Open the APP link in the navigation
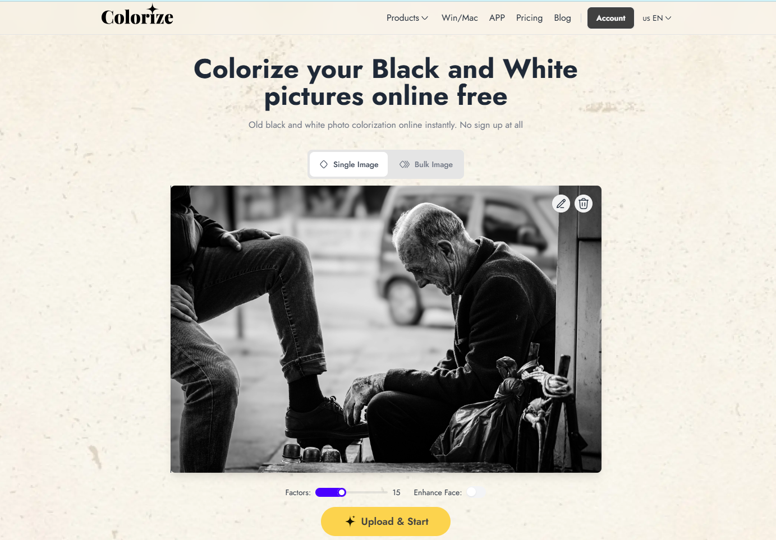This screenshot has height=540, width=776. [497, 18]
